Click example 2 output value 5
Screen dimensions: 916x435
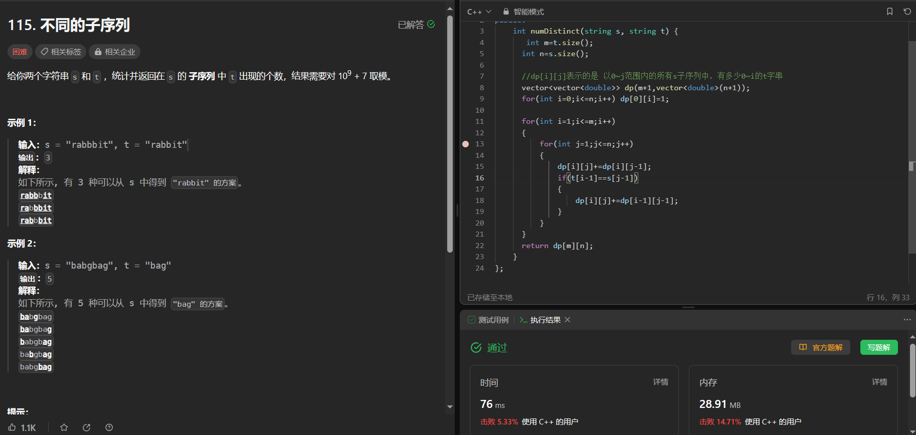(49, 279)
